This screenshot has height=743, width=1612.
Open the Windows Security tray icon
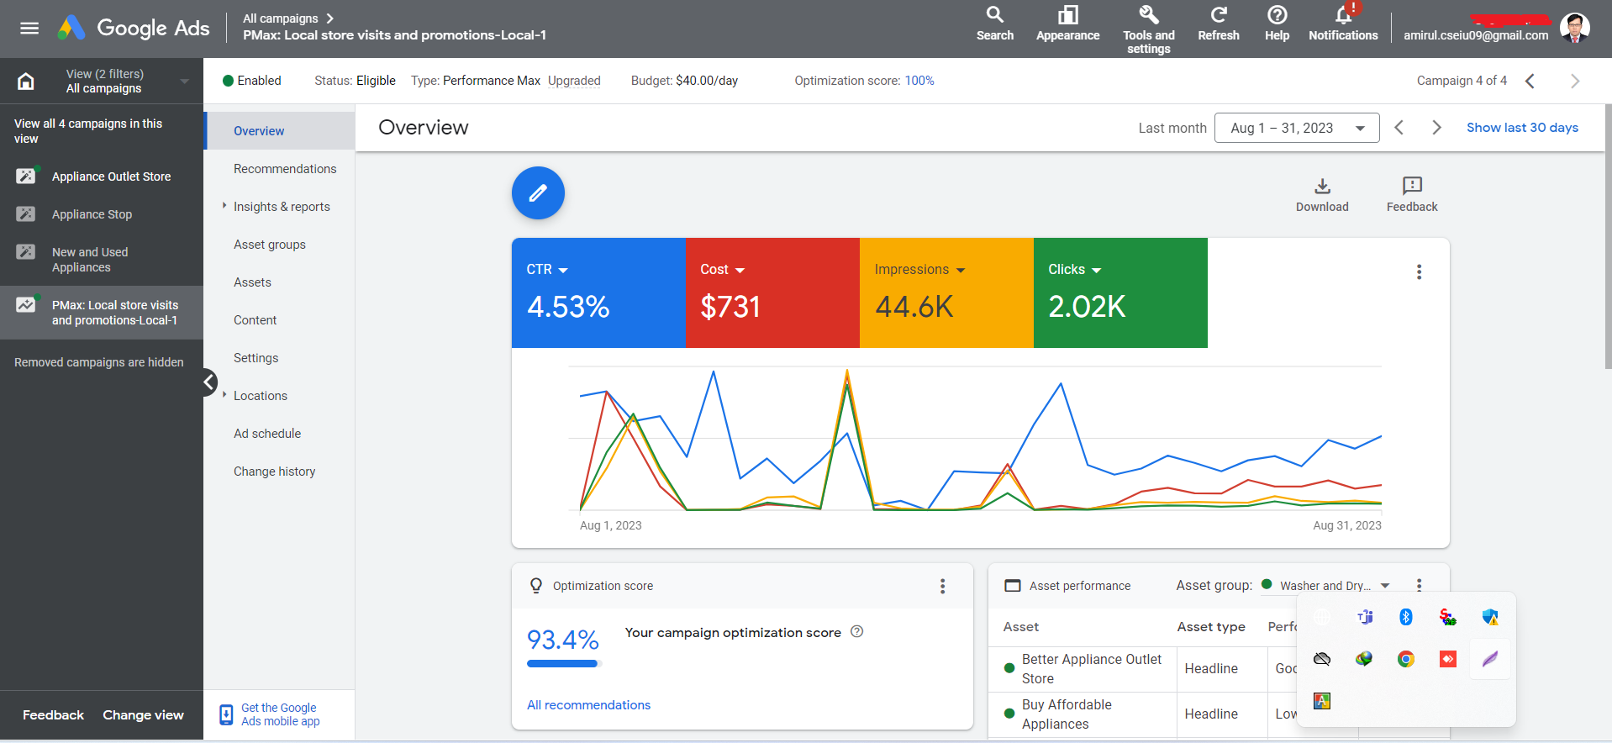click(x=1490, y=617)
